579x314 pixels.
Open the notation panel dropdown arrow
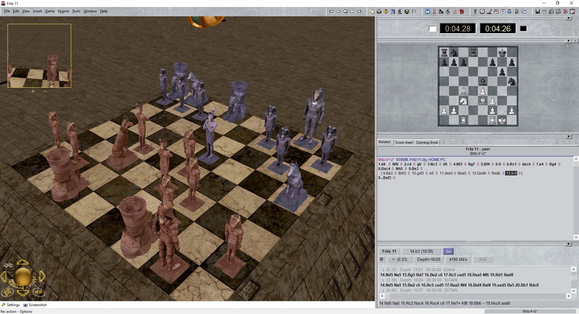pos(568,136)
